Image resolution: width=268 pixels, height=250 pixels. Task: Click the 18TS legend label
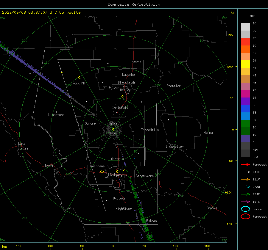(256, 202)
